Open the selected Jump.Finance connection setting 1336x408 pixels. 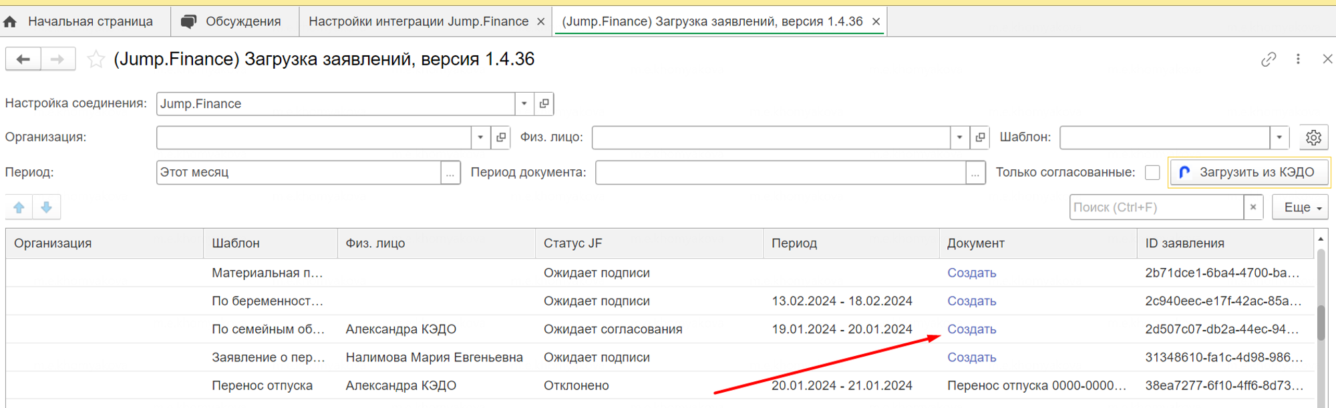[x=544, y=103]
